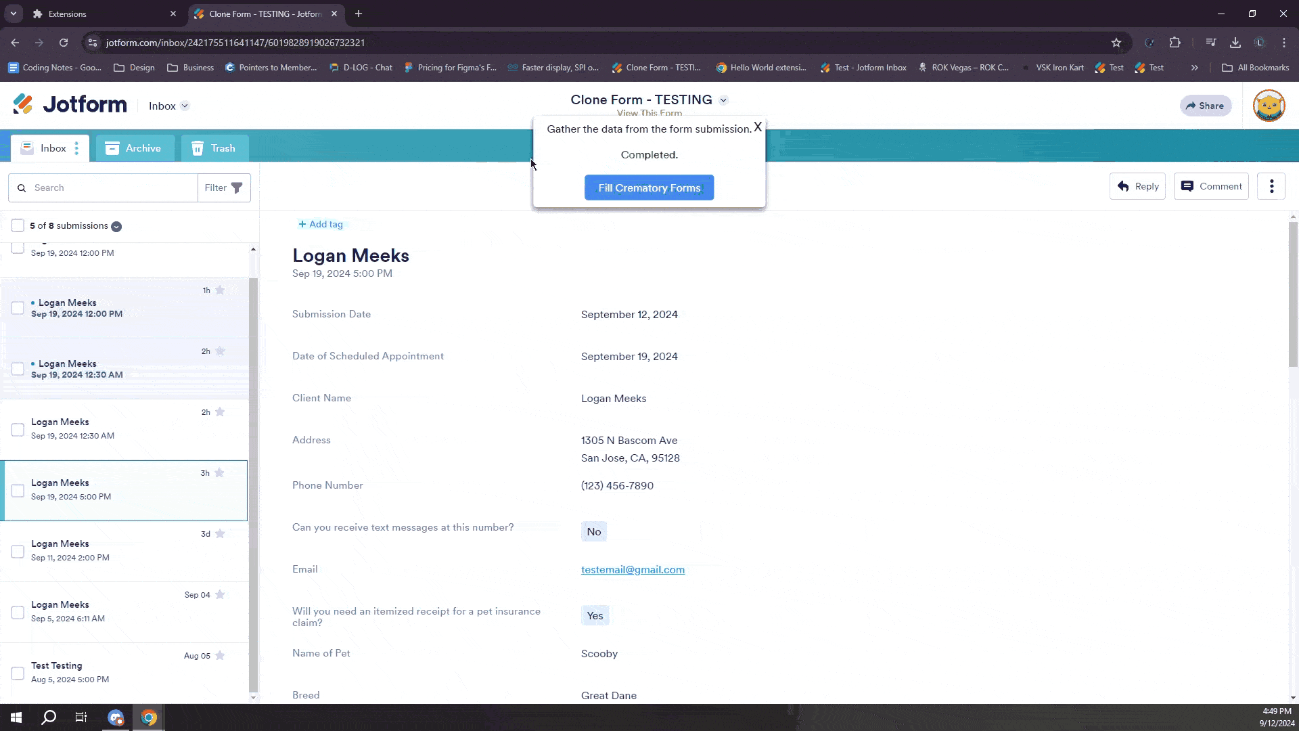
Task: Open the submission options kebab menu
Action: (1271, 185)
